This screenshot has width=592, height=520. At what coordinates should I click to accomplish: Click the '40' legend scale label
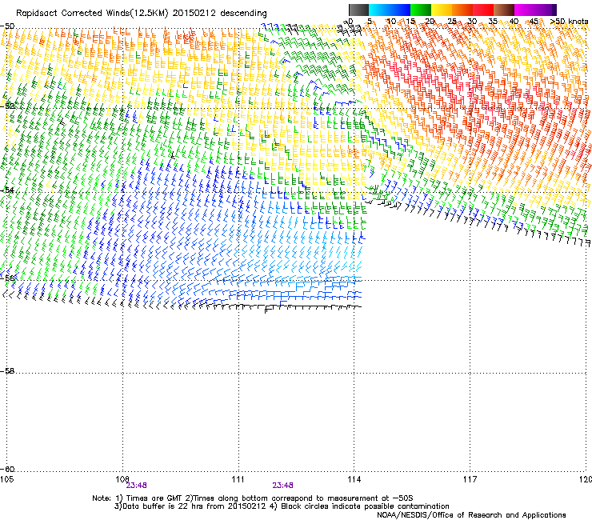(x=514, y=22)
